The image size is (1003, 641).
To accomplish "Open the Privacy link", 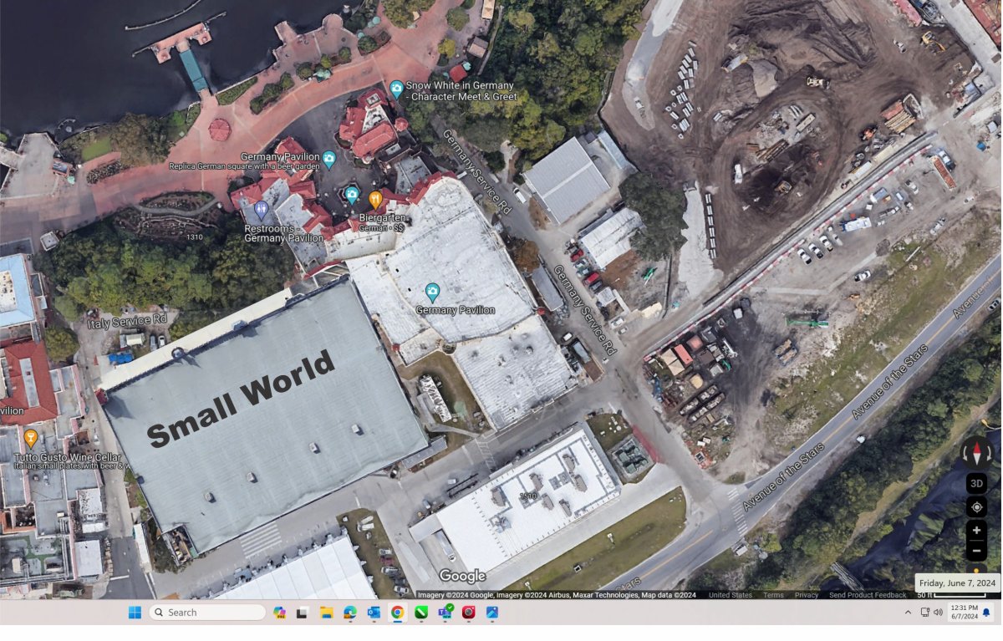I will [806, 595].
